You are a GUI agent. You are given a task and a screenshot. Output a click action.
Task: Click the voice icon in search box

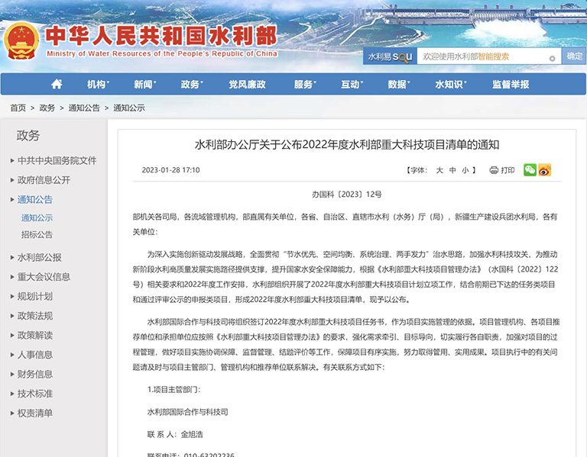click(x=552, y=58)
